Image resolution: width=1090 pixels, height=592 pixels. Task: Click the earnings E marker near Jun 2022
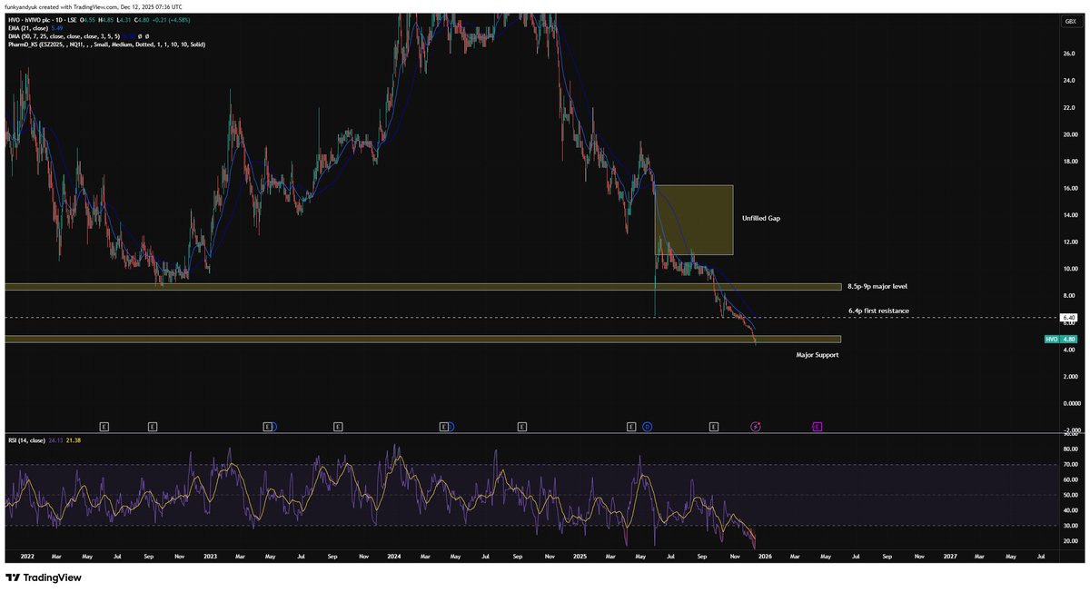click(104, 425)
